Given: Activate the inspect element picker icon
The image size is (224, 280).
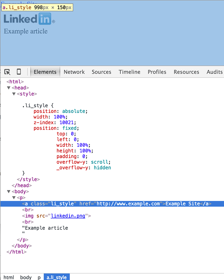Looking at the screenshot, I should pos(7,72).
